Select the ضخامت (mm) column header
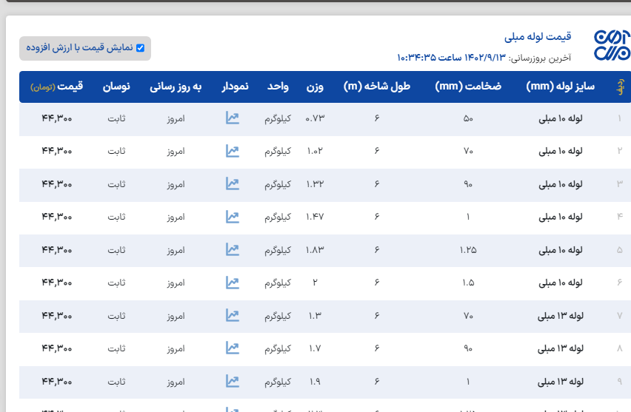The height and width of the screenshot is (412, 631). point(468,87)
